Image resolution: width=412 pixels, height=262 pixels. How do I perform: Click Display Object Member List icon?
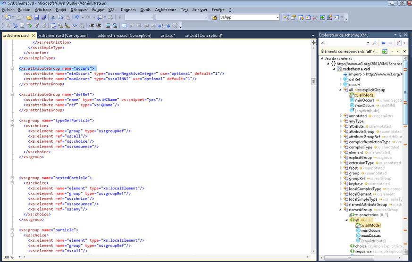(53, 25)
